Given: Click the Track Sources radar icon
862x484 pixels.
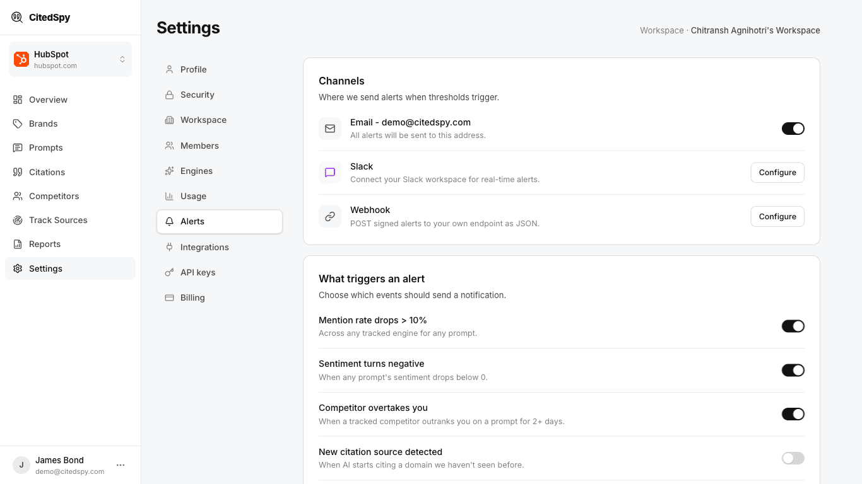Looking at the screenshot, I should click(x=18, y=220).
